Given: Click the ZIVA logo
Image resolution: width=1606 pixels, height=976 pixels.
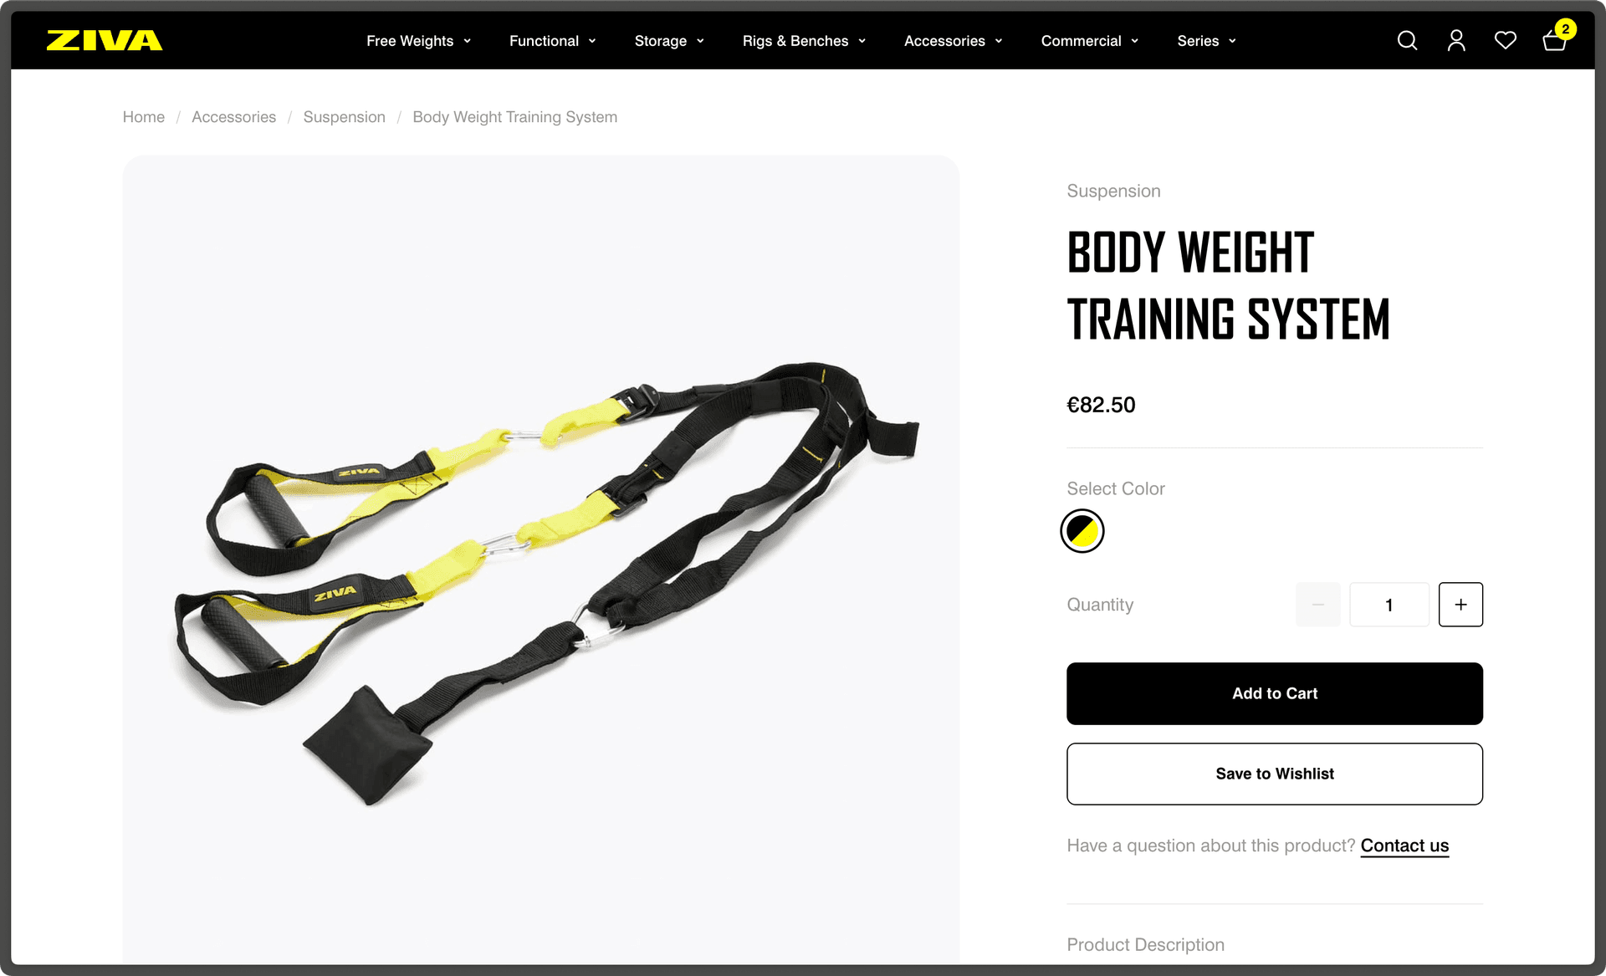Looking at the screenshot, I should pyautogui.click(x=105, y=40).
